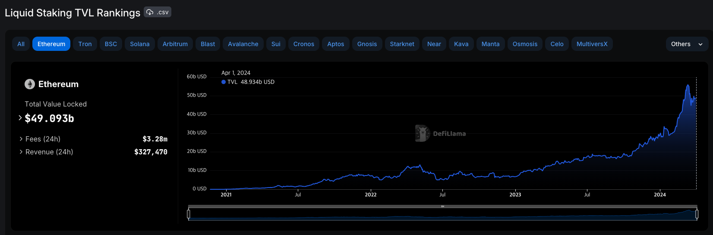Expand the Revenue (24h) row

coord(21,152)
